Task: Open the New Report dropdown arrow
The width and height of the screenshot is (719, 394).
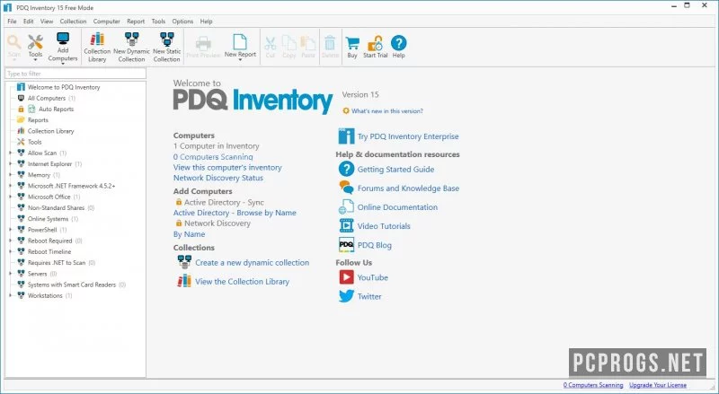Action: click(240, 60)
